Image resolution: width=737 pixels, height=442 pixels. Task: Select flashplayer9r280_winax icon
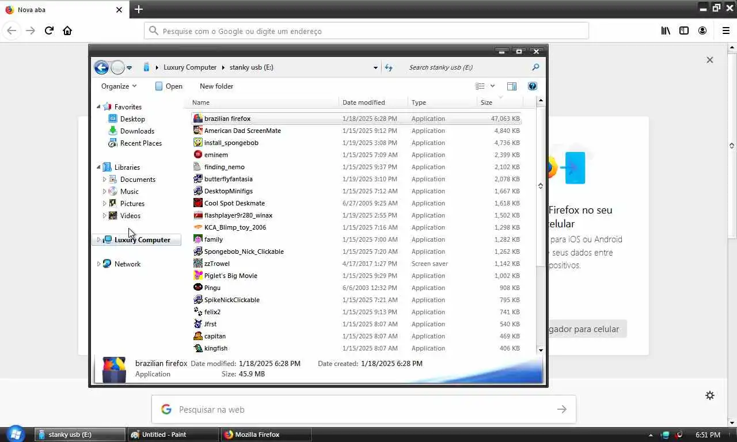pos(198,215)
